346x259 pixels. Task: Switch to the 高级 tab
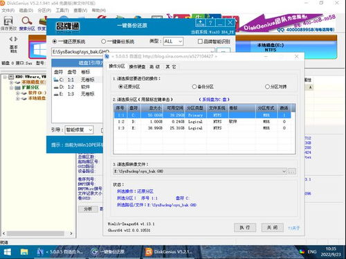pyautogui.click(x=154, y=66)
